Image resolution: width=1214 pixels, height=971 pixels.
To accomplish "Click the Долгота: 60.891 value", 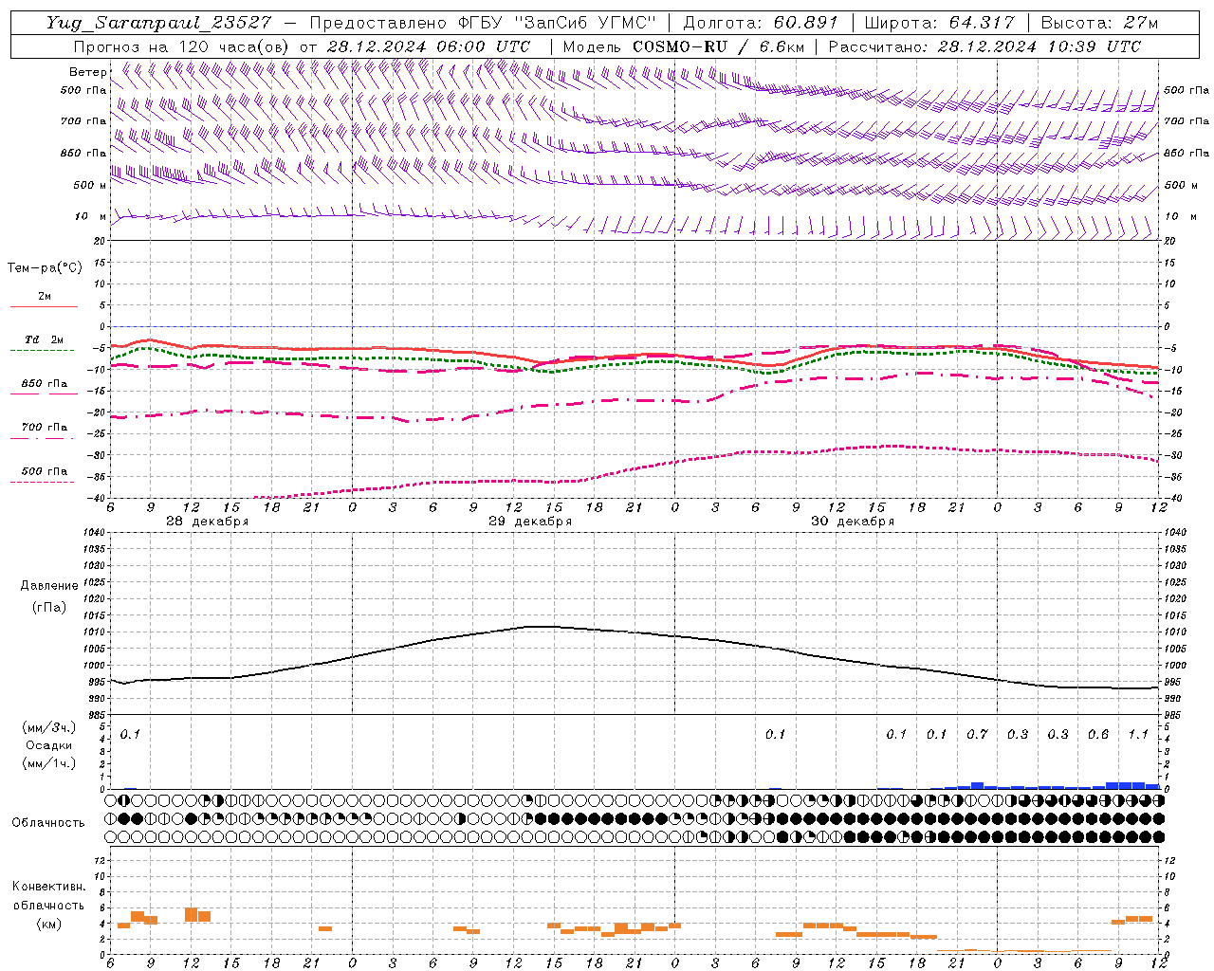I will [761, 23].
